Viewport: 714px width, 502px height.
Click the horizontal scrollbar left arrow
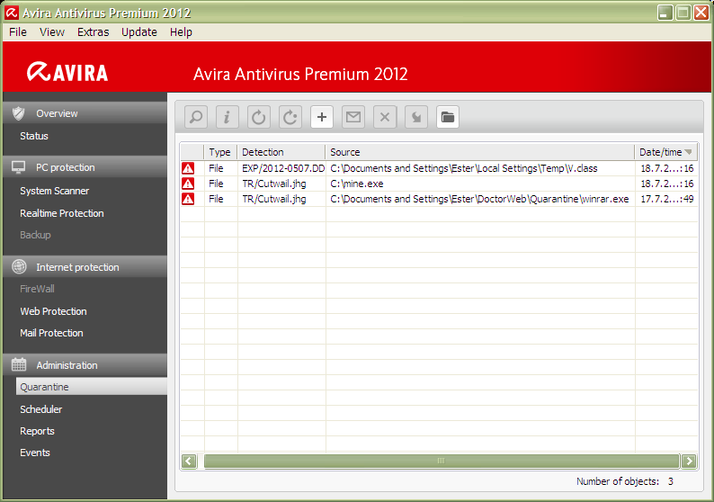click(189, 461)
